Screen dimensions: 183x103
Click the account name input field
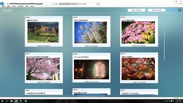(136, 10)
